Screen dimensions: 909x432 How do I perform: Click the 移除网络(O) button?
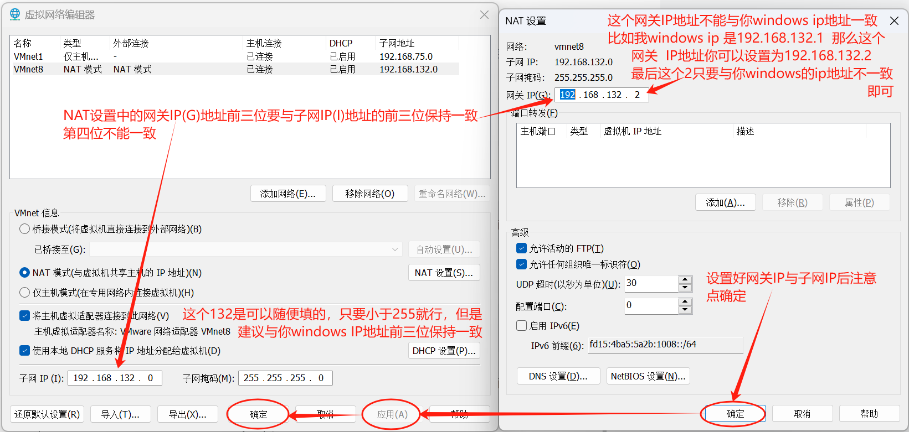tap(370, 194)
